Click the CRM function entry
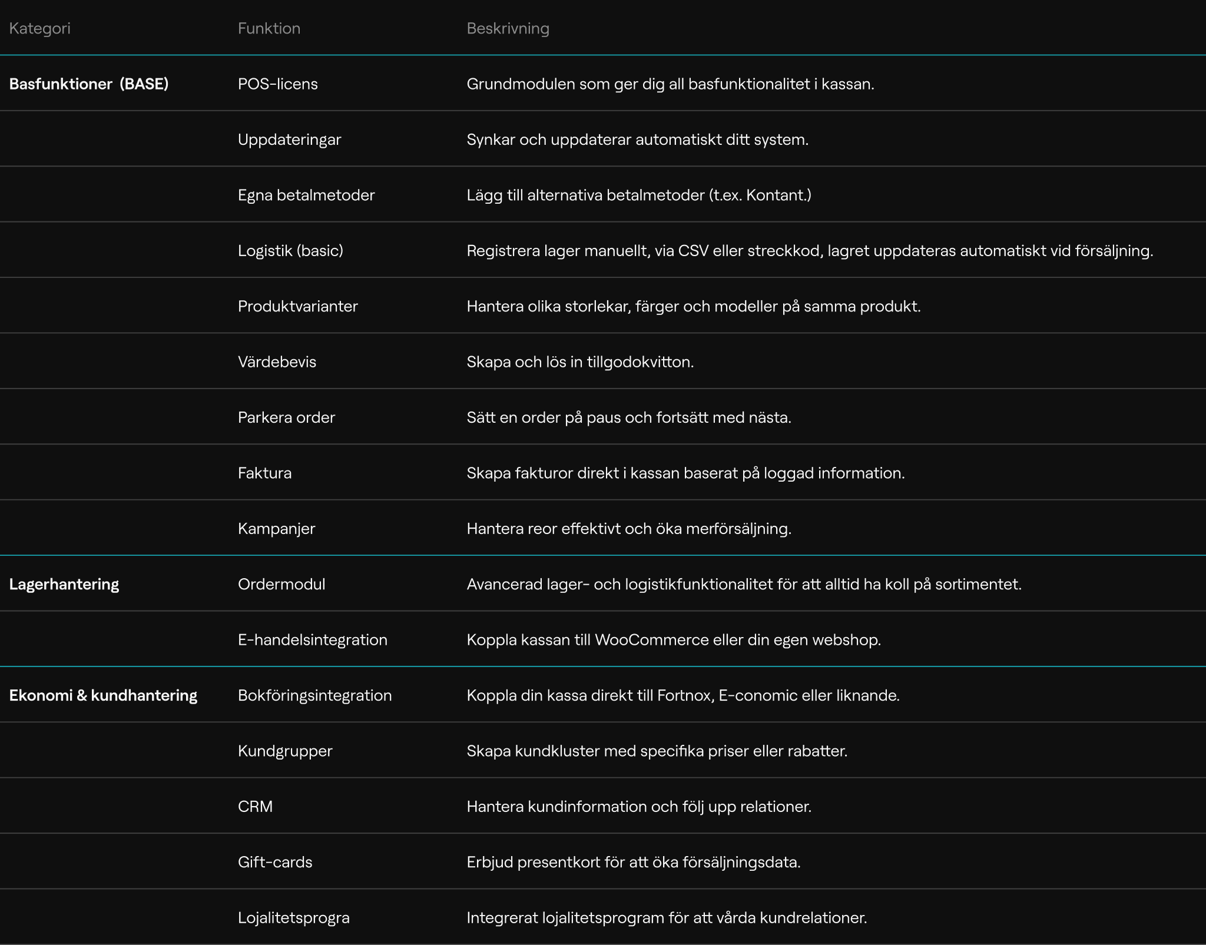This screenshot has height=945, width=1206. (x=255, y=807)
